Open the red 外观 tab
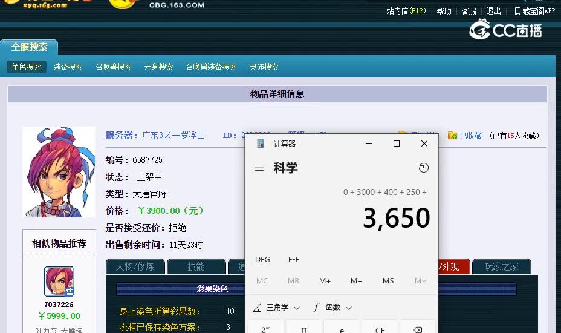Screen dimensions: 561x333 tap(453, 266)
